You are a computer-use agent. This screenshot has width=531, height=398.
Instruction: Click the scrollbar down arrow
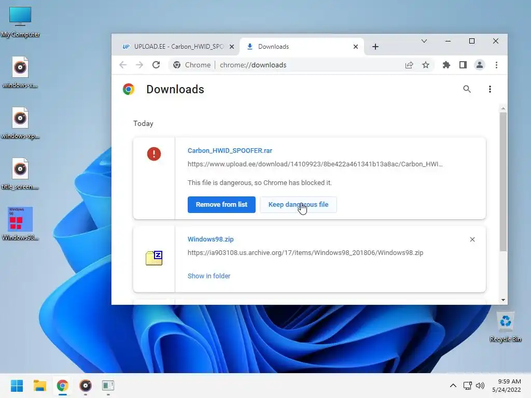pos(503,300)
